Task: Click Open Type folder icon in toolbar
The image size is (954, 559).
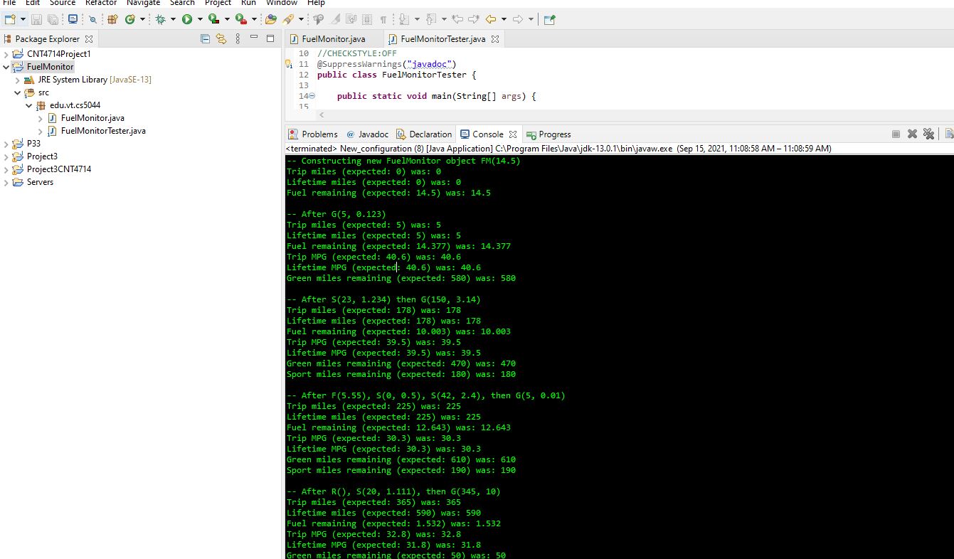Action: point(270,19)
